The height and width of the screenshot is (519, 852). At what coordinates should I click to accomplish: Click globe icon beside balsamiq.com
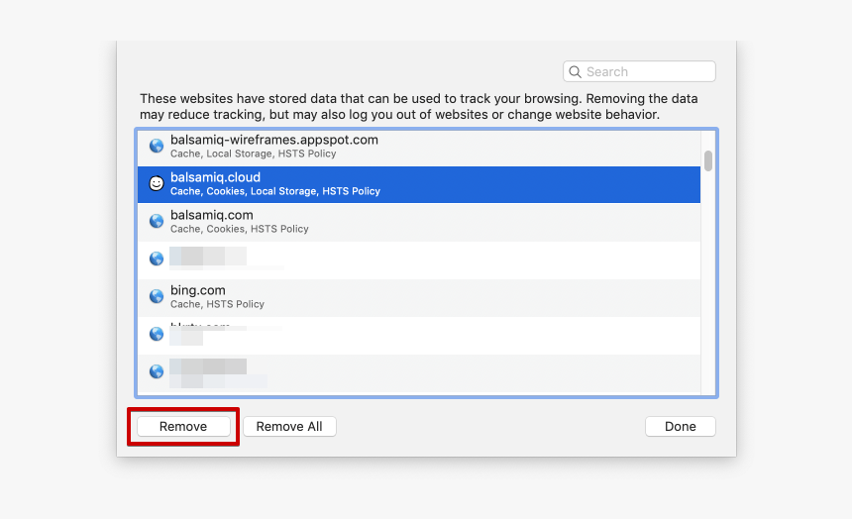point(157,221)
